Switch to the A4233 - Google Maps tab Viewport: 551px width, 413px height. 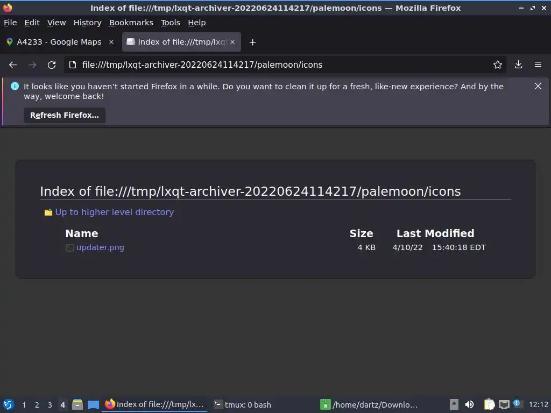(60, 42)
